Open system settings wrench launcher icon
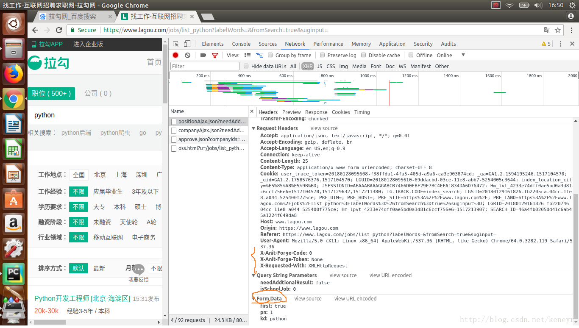The image size is (579, 328). pyautogui.click(x=14, y=249)
